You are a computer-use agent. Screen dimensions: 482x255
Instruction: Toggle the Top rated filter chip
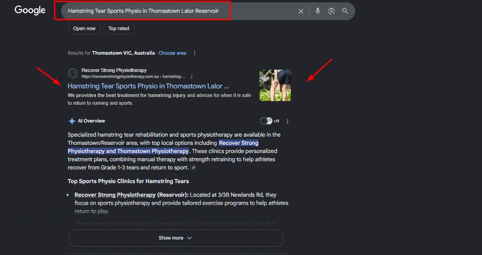[x=119, y=29]
